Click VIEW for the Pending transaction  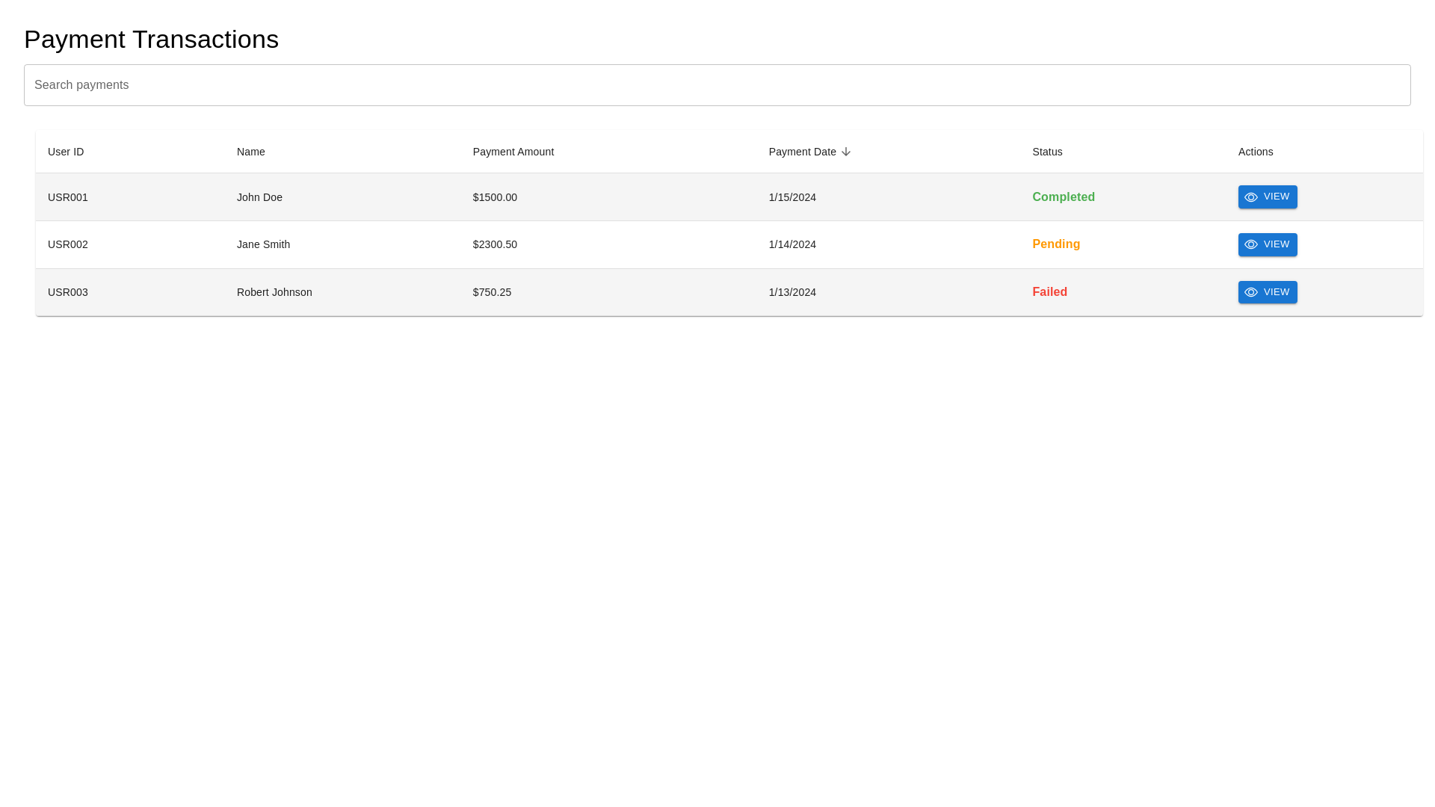[x=1267, y=244]
